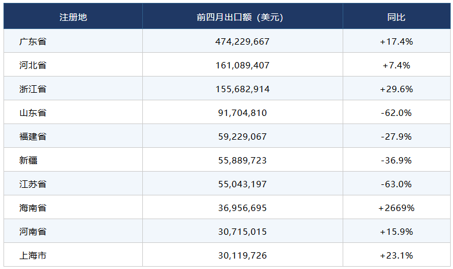Click the +29.6% growth cell
Viewport: 453px width, 269px height.
tap(396, 89)
